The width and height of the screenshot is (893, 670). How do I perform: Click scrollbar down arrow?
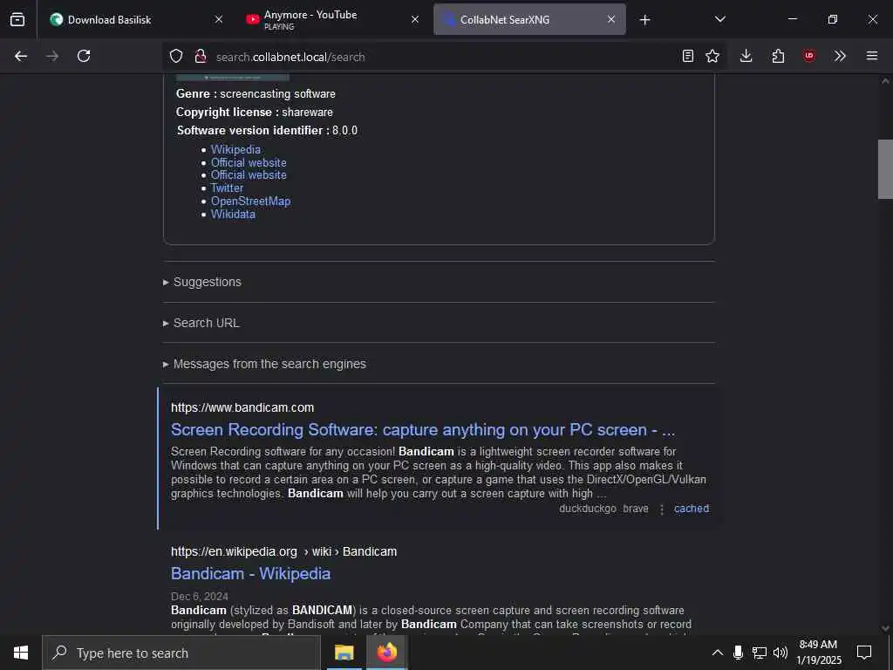click(x=885, y=628)
